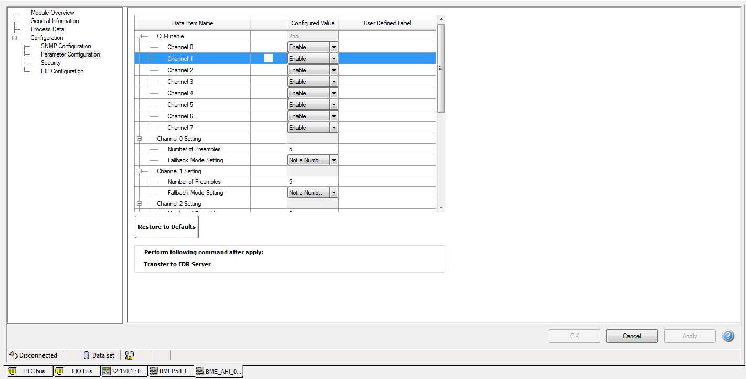The height and width of the screenshot is (379, 746).
Task: Open Channel 1 Enable dropdown
Action: point(334,59)
